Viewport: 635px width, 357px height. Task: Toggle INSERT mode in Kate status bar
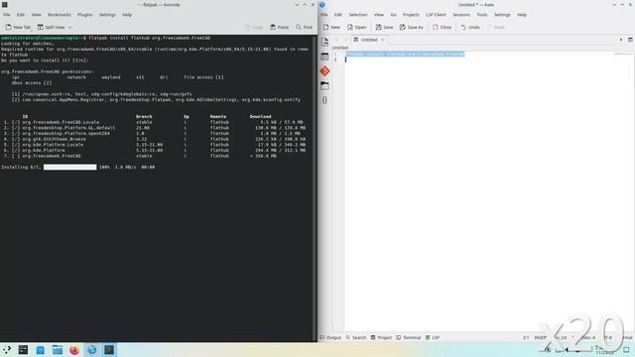click(x=540, y=337)
